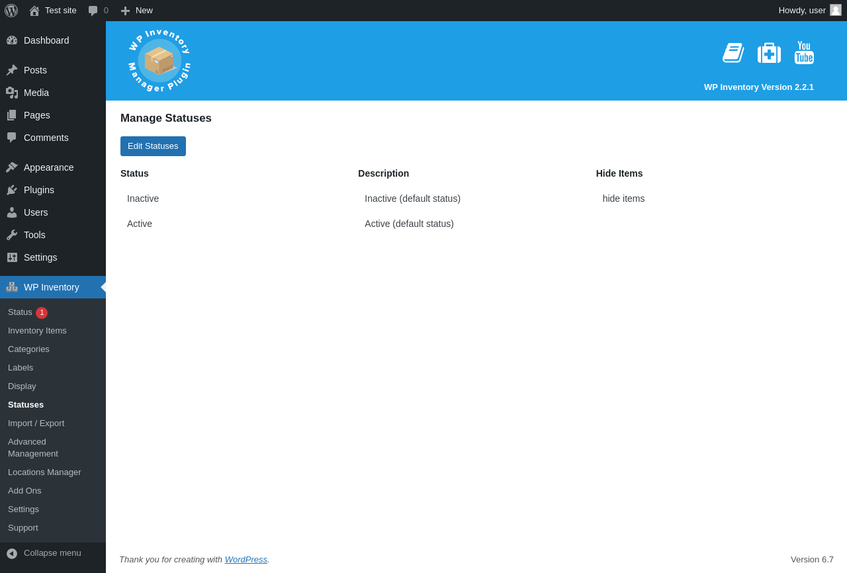The height and width of the screenshot is (573, 847).
Task: Click the Dashboard gauge icon
Action: 12,40
